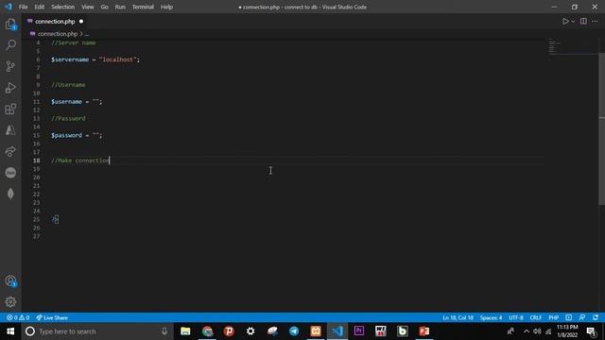Open the Azure extension panel

point(10,130)
